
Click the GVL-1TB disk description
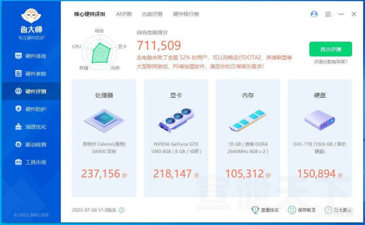click(x=320, y=148)
